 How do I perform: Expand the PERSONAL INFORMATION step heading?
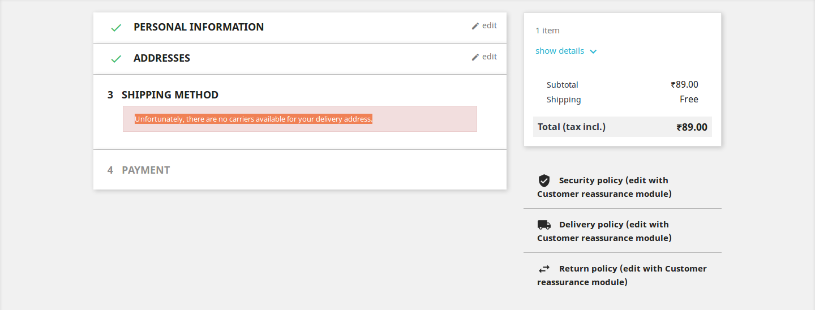point(199,27)
